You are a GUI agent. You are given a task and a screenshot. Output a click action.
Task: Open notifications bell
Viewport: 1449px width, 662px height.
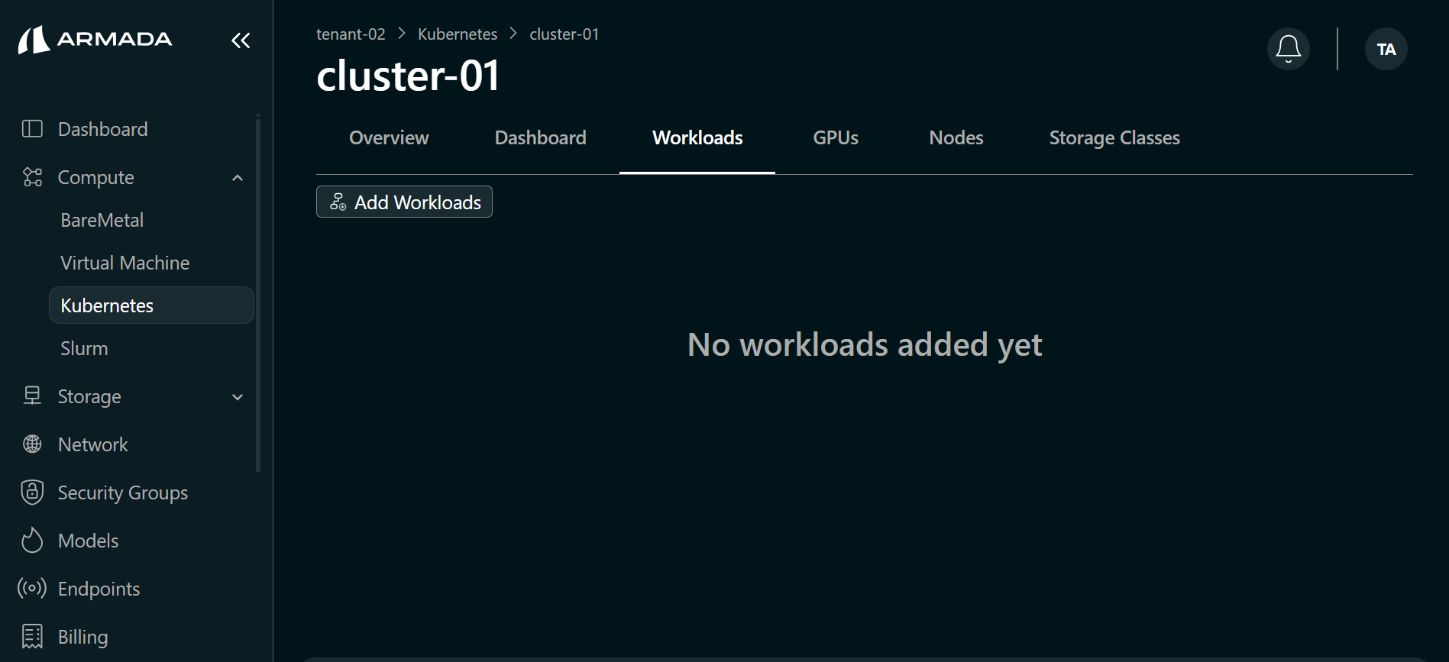pyautogui.click(x=1289, y=49)
